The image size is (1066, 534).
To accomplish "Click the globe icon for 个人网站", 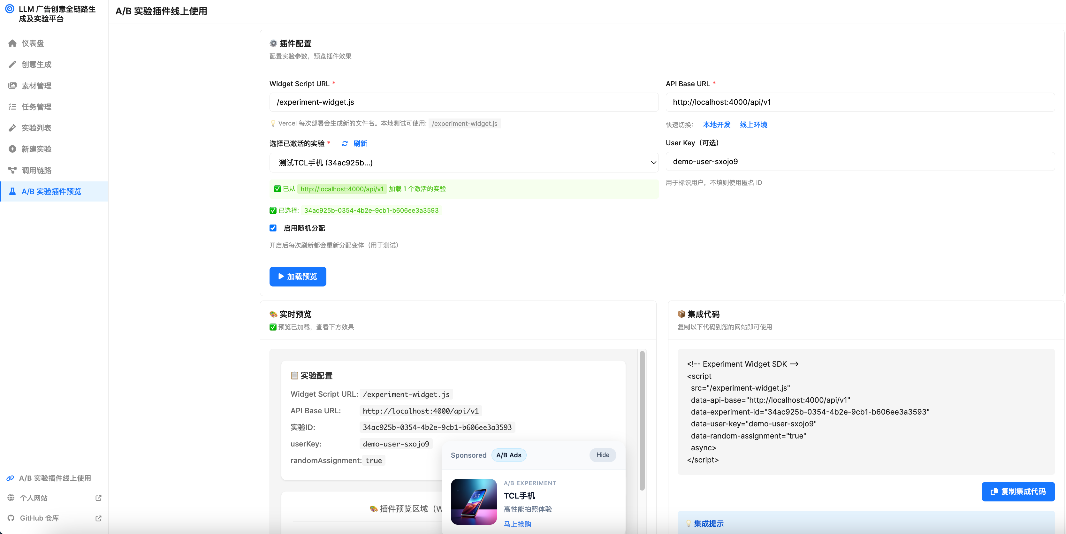I will (11, 498).
